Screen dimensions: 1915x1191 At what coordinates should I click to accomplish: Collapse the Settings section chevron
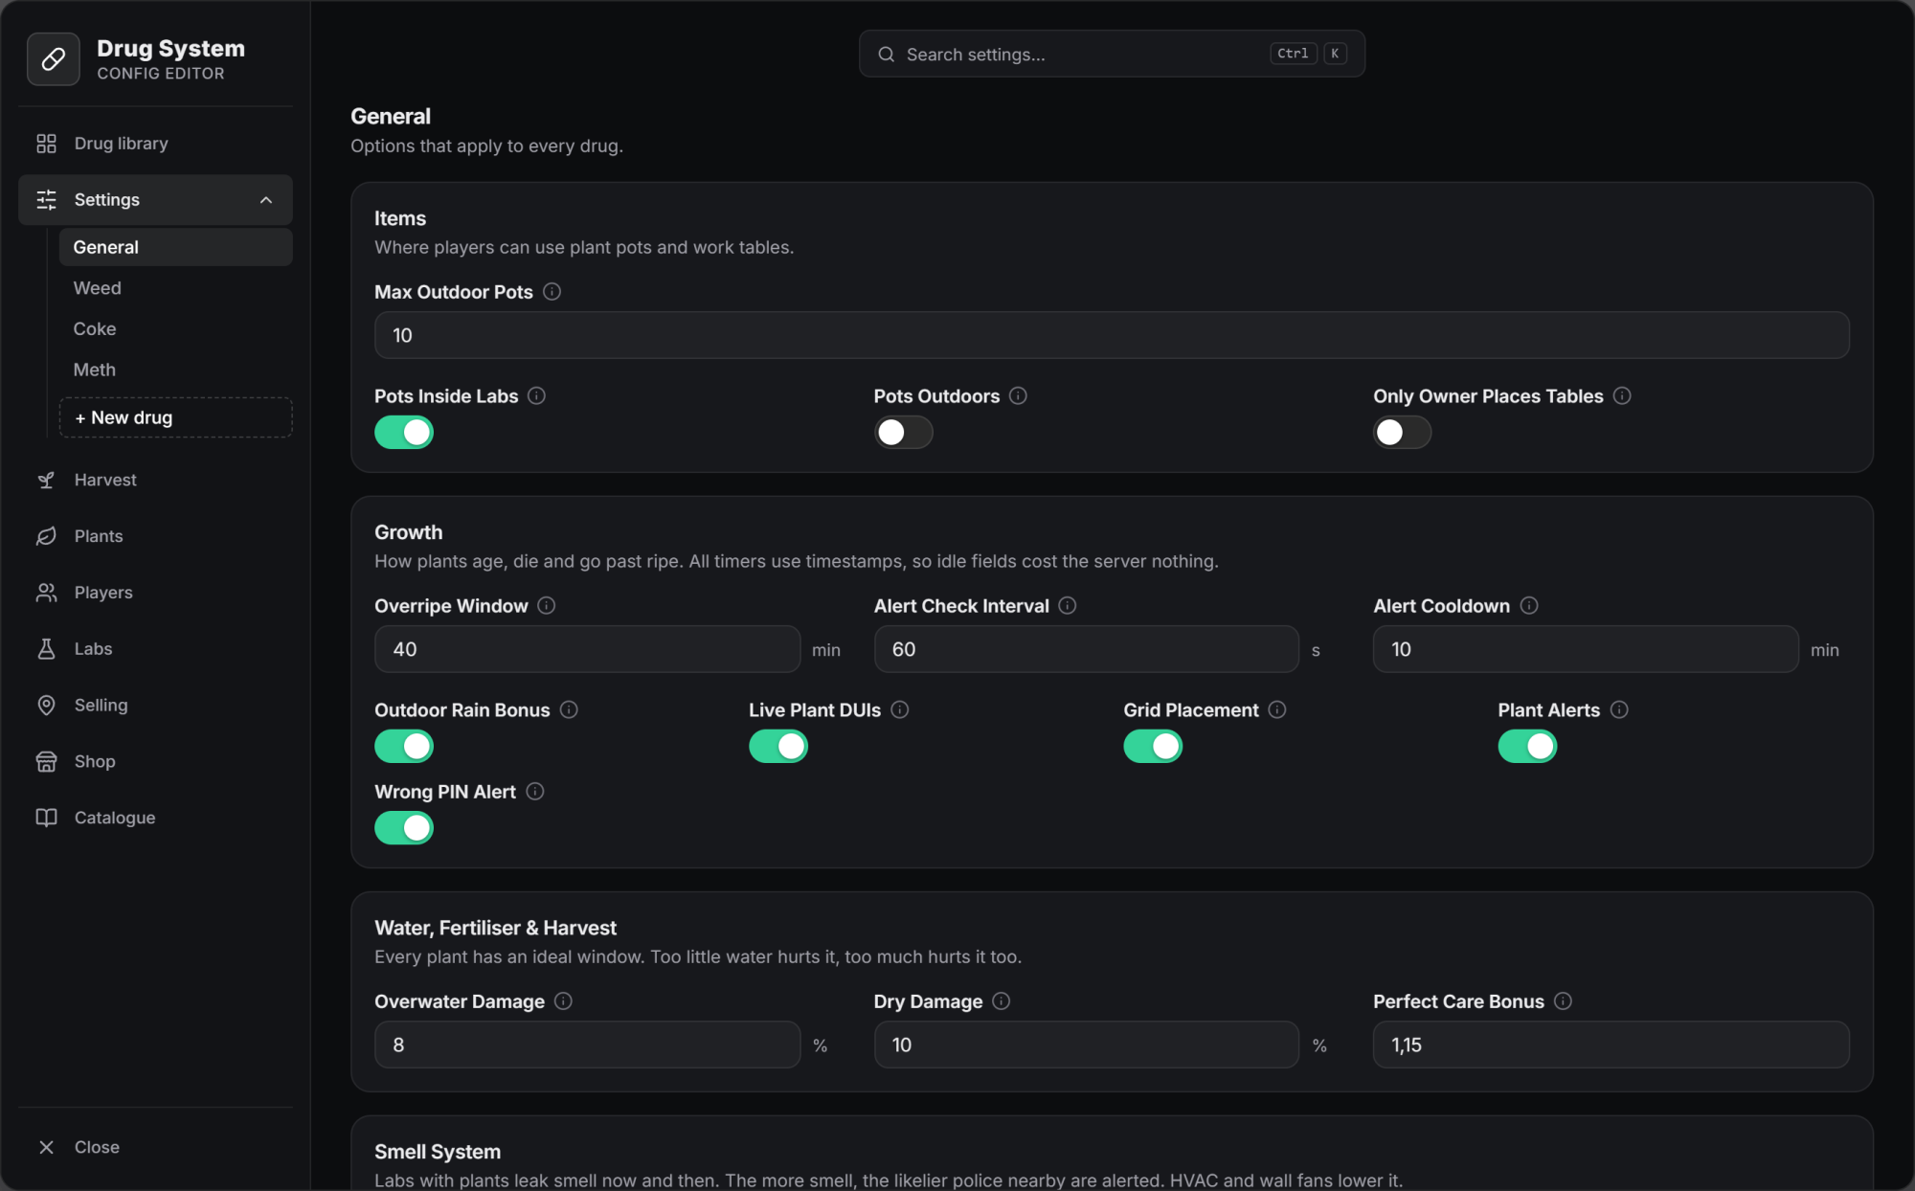[266, 200]
